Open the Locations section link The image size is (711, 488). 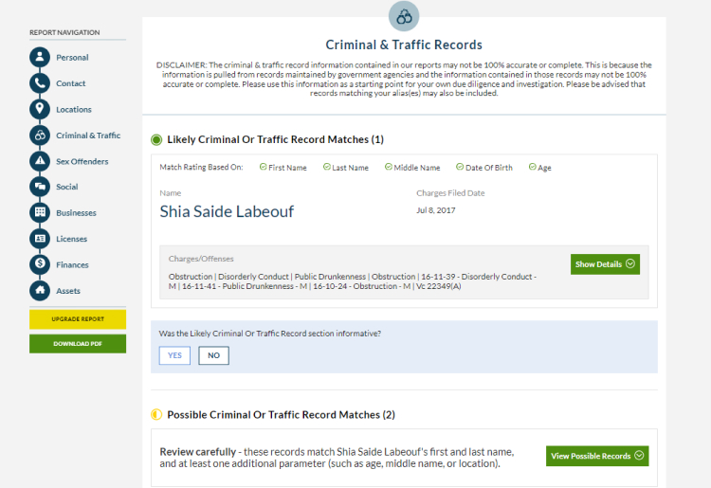(73, 110)
